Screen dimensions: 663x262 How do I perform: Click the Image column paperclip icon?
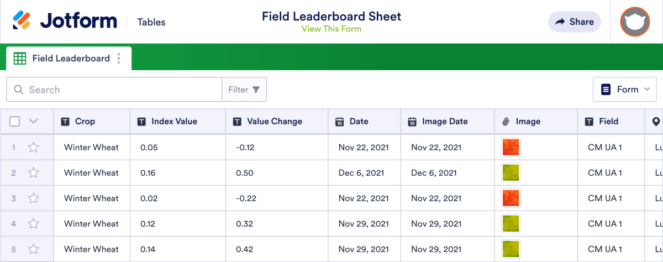coord(506,122)
